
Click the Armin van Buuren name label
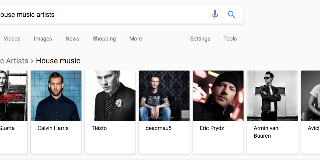tap(266, 132)
